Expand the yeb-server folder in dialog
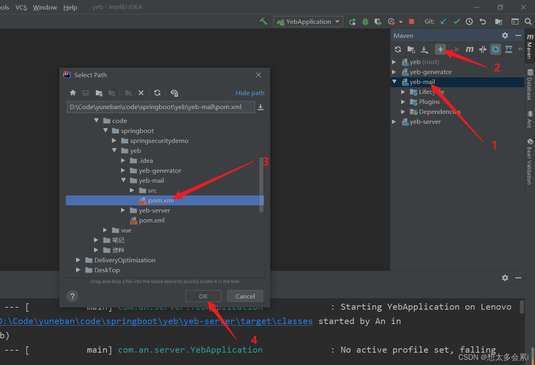This screenshot has height=365, width=535. [x=123, y=210]
